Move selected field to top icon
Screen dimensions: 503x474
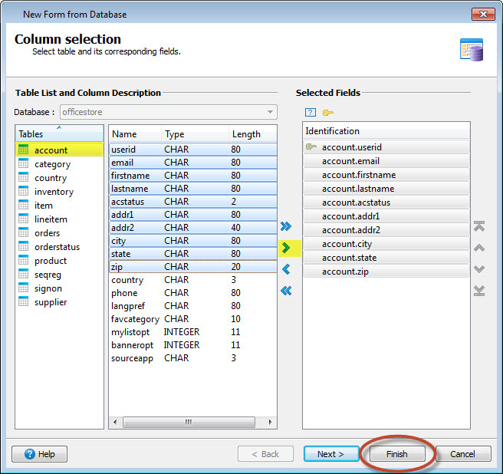point(479,227)
